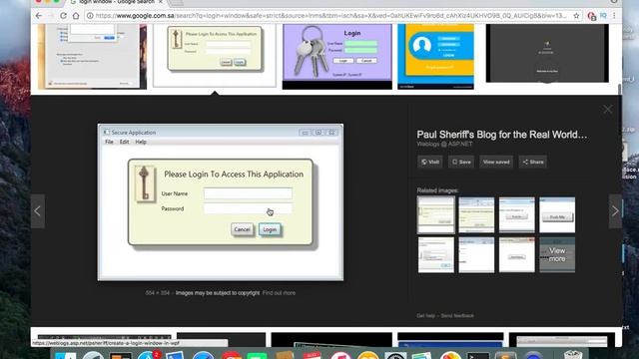Open the browser home page icon
Viewport: 639px width, 359px height.
pos(76,16)
